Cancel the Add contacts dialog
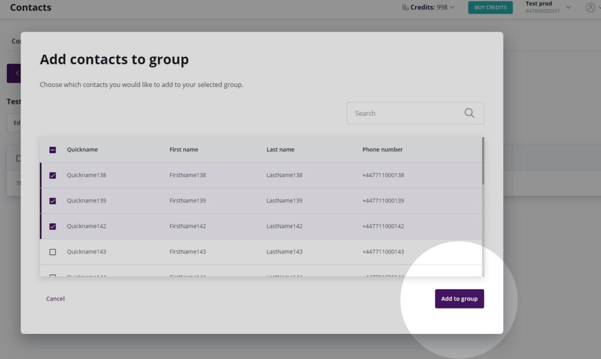 pos(55,299)
